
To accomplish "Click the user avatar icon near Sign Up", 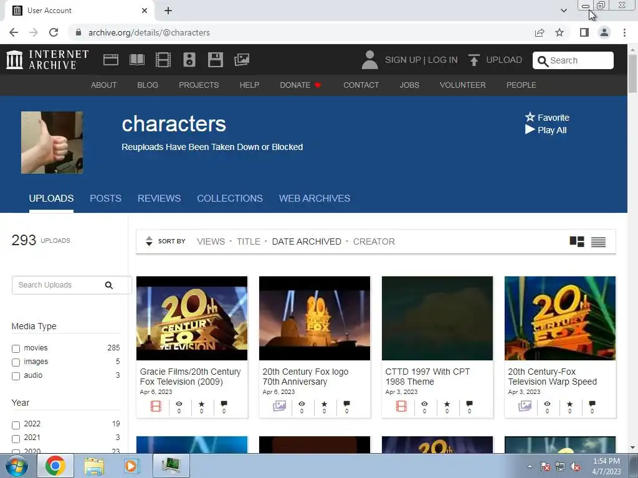I will pyautogui.click(x=369, y=60).
